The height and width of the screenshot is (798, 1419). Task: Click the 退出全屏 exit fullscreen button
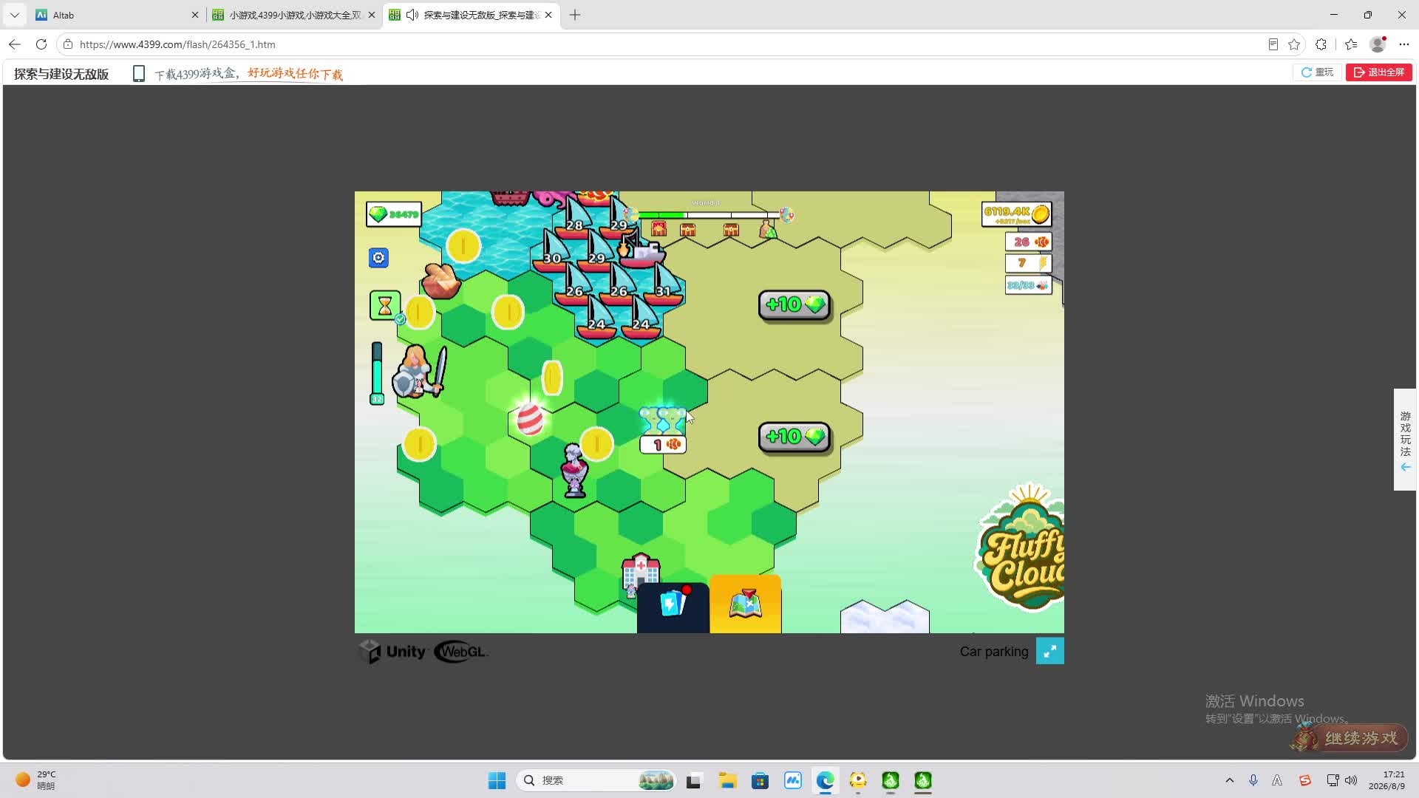[x=1379, y=72]
